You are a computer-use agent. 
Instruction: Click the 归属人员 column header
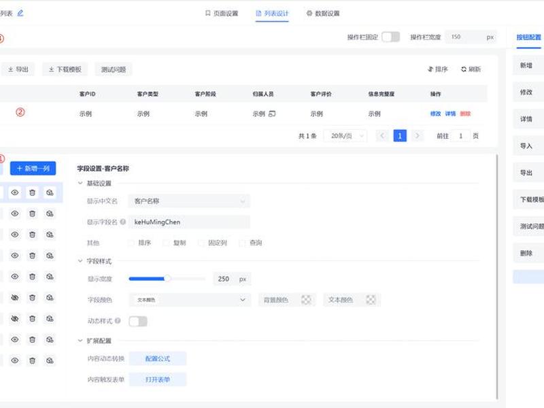pyautogui.click(x=263, y=94)
